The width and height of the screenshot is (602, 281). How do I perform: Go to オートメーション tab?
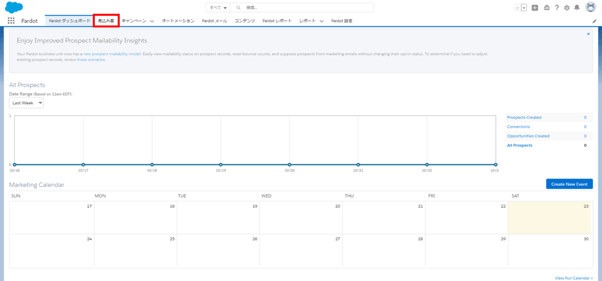178,21
